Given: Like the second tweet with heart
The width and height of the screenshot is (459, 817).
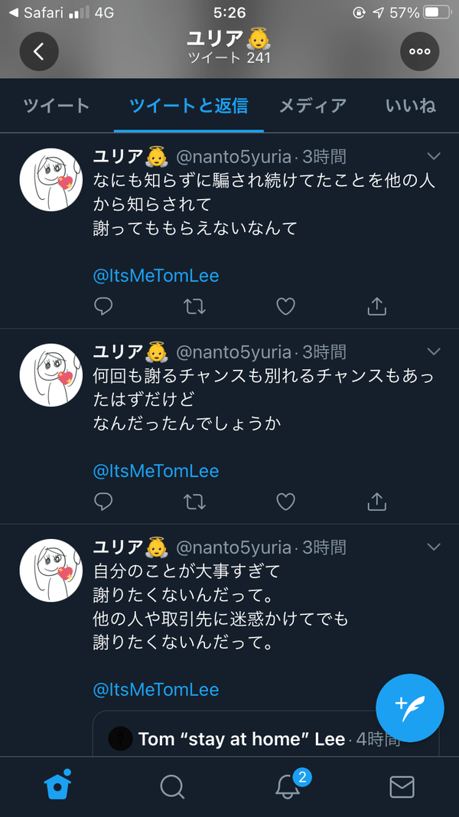Looking at the screenshot, I should 285,502.
